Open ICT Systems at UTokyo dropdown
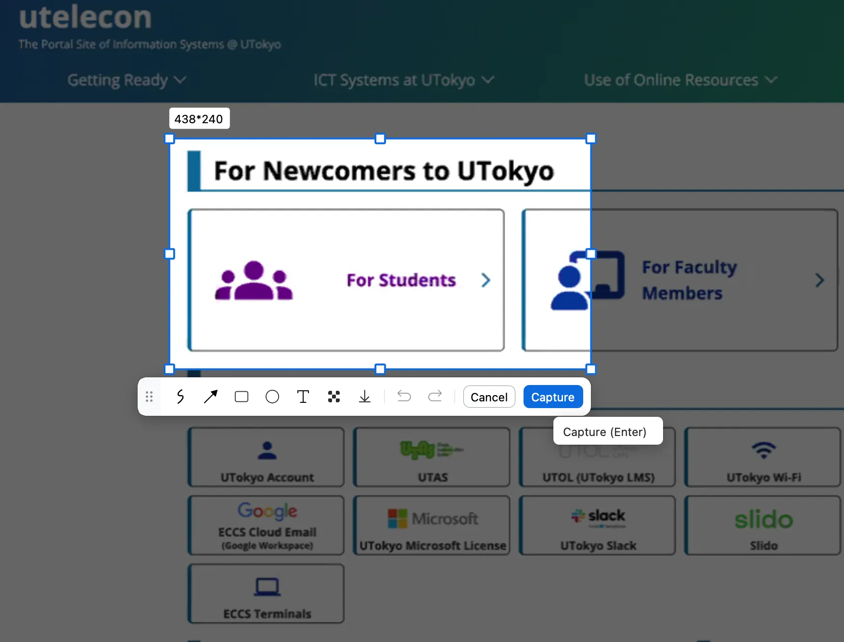The image size is (844, 642). coord(403,80)
